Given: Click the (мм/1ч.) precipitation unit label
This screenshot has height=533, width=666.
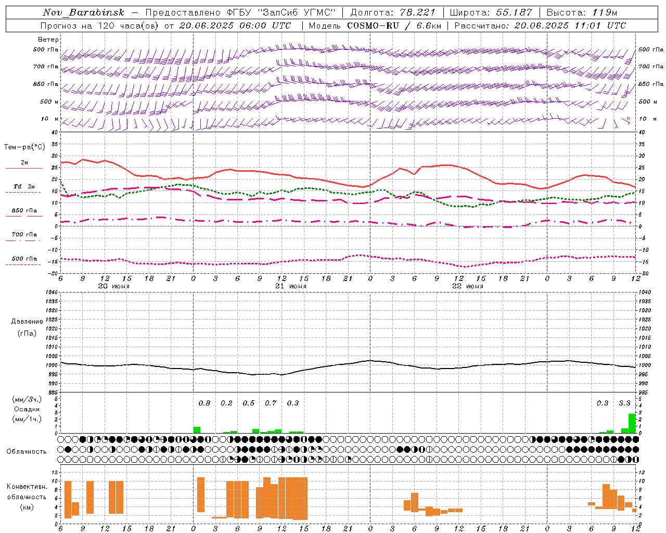Looking at the screenshot, I should [27, 418].
